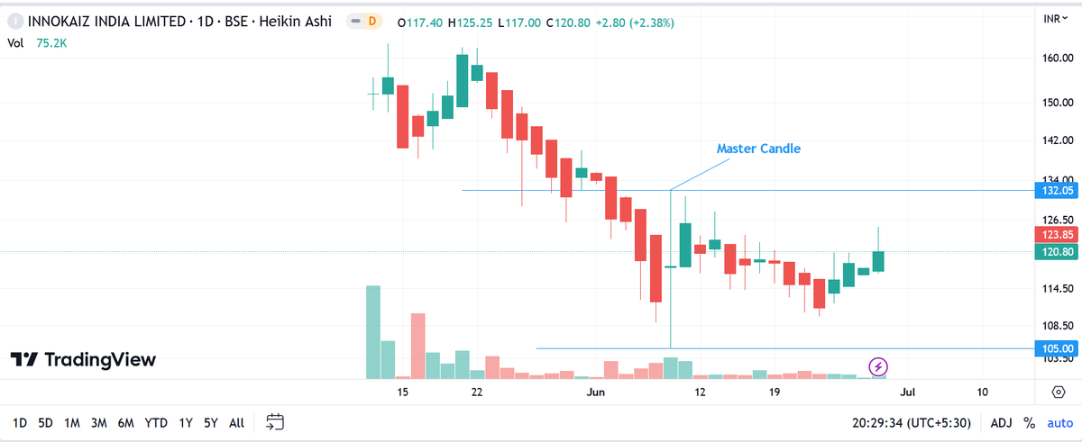Viewport: 1082px width, 442px height.
Task: Click the Jul date label on time axis
Action: click(x=908, y=392)
